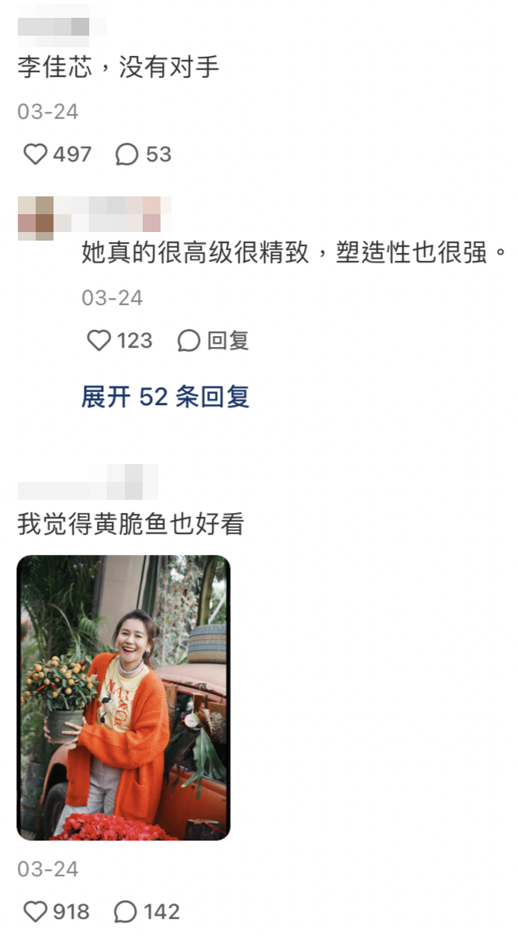Tap the reply text "她真的很高级很精致"
This screenshot has width=518, height=936.
point(196,254)
